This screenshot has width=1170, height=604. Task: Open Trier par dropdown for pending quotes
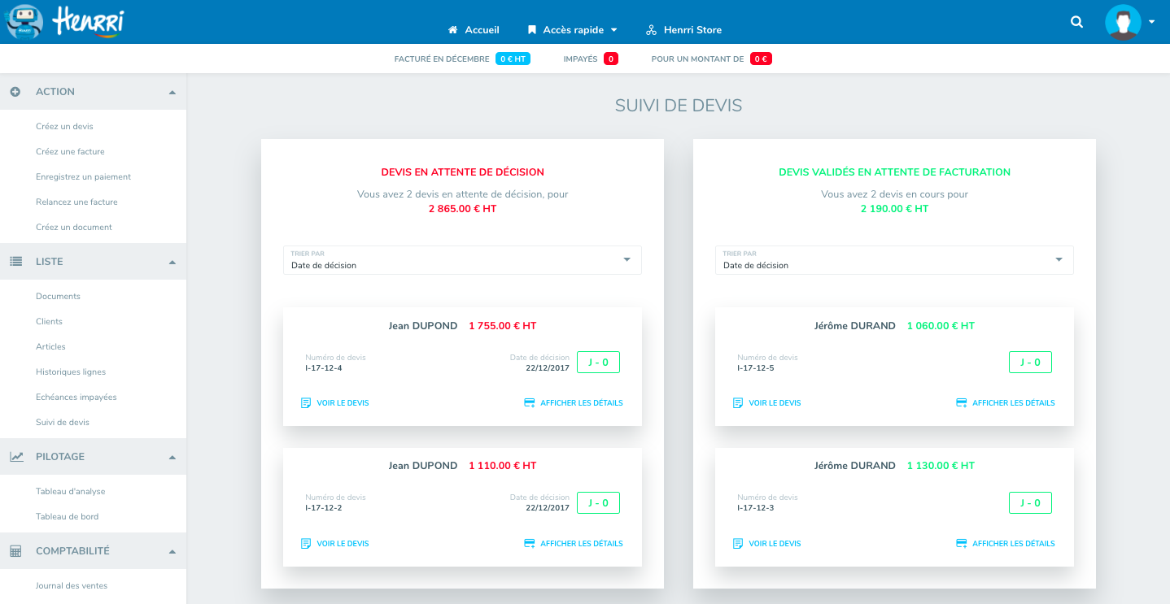(x=462, y=260)
